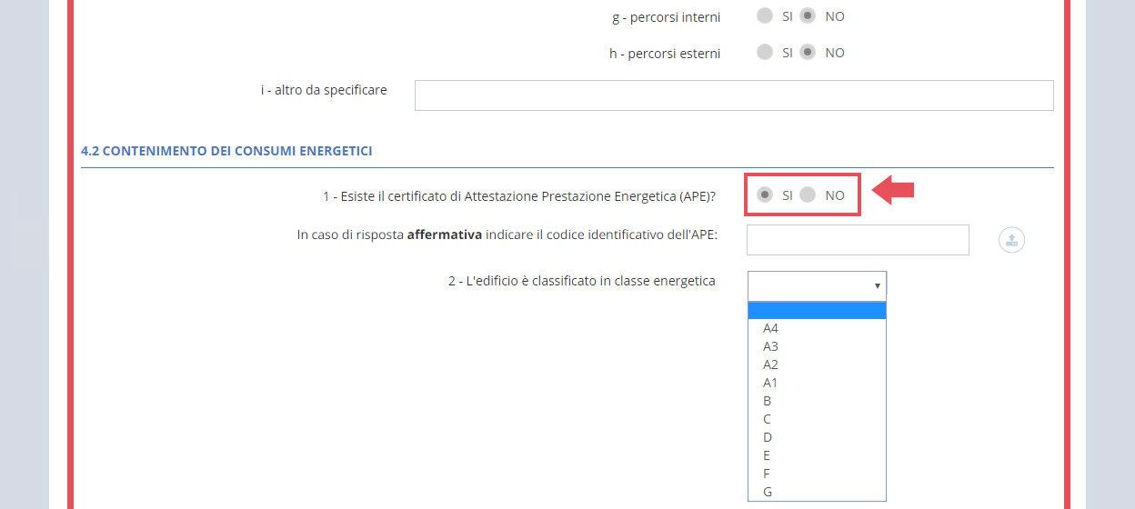This screenshot has height=509, width=1135.
Task: Select SI for percorsi interni
Action: point(765,16)
